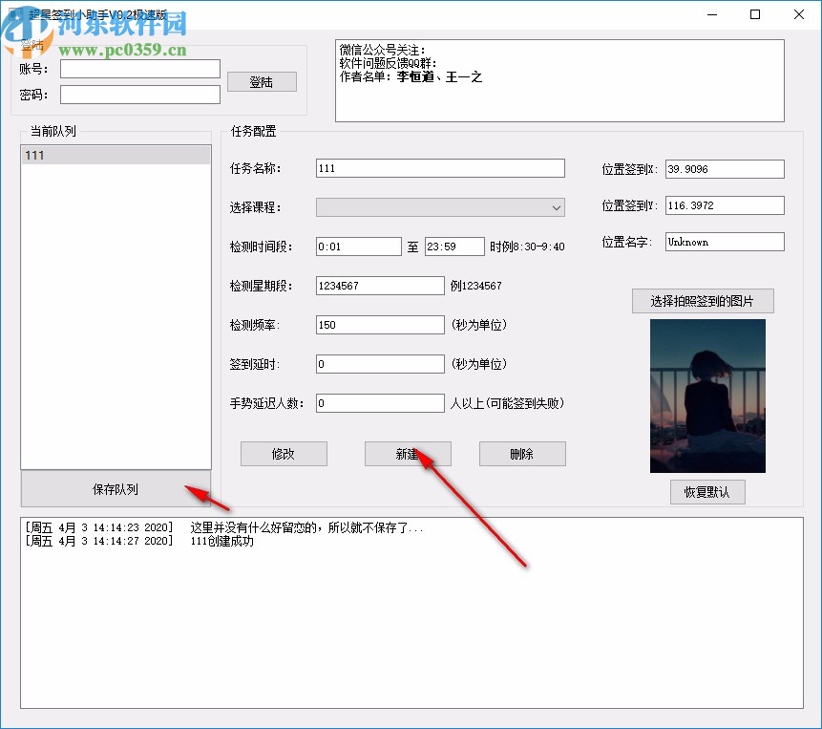Screen dimensions: 822x729
Task: Focus the 密码 password input field
Action: coord(140,95)
